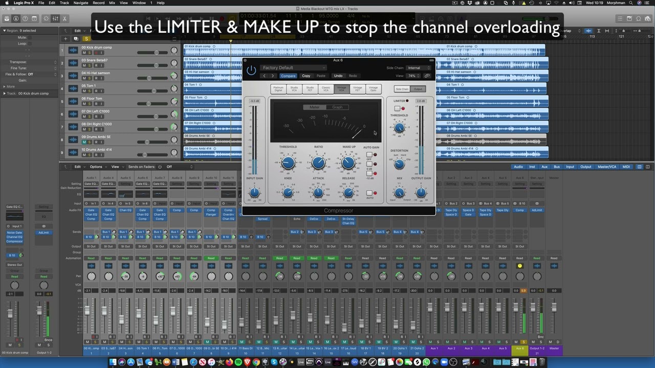Mute the 09 Drums Ambi SE track
Screen dimensions: 655x368
coord(84,142)
